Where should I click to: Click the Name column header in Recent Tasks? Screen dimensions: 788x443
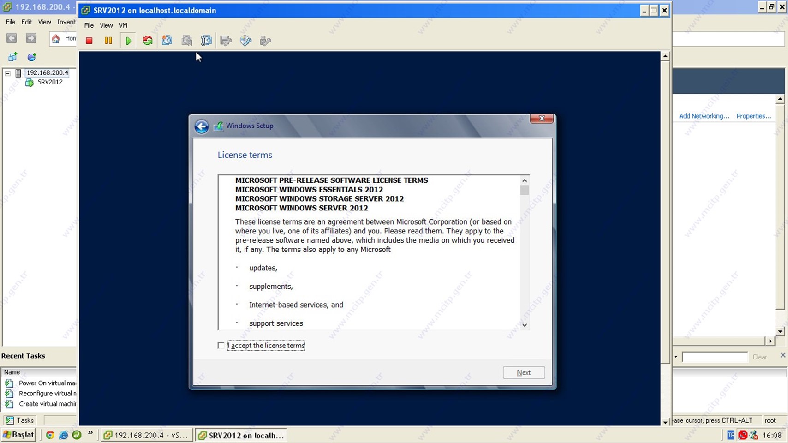[x=39, y=372]
